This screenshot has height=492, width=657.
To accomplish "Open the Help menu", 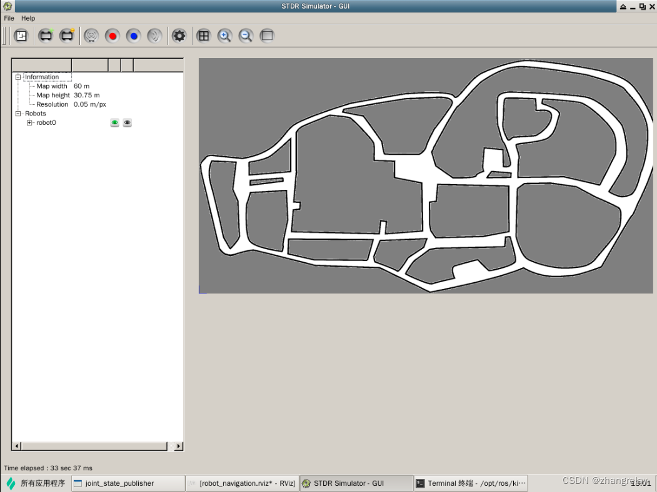I will click(x=28, y=18).
